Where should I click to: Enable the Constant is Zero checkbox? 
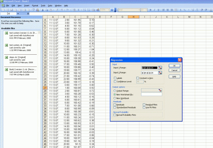(137, 78)
